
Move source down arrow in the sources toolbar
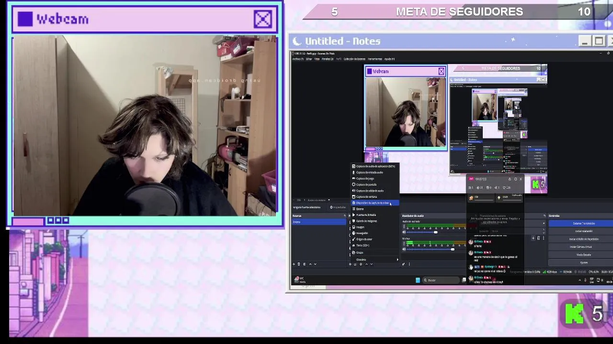click(x=372, y=264)
